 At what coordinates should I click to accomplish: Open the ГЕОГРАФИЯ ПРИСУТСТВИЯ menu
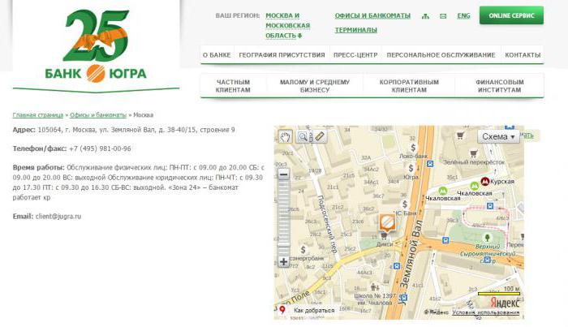[282, 55]
